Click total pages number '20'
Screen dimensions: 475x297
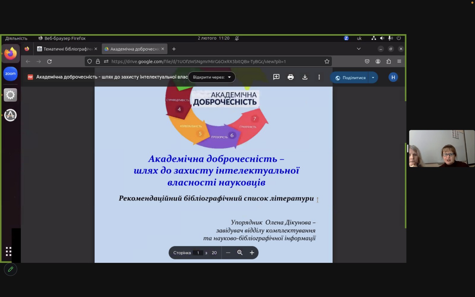(x=214, y=253)
